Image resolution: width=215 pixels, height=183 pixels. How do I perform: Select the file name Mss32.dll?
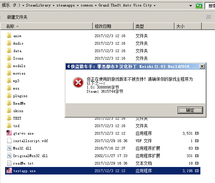point(22,148)
